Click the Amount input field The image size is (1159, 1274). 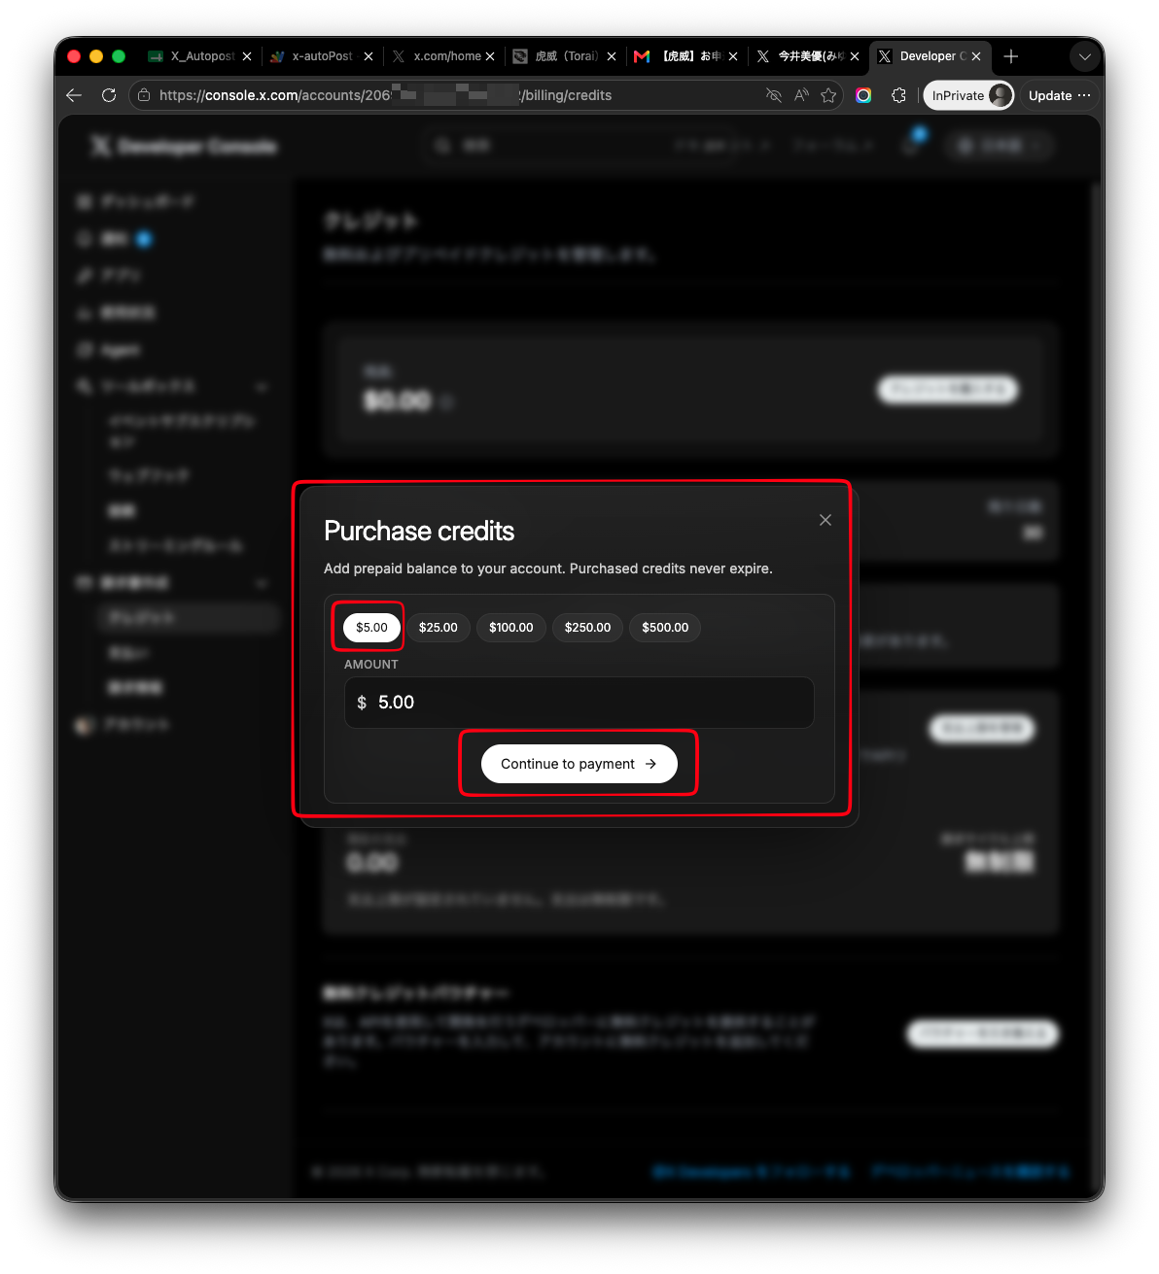(x=579, y=703)
